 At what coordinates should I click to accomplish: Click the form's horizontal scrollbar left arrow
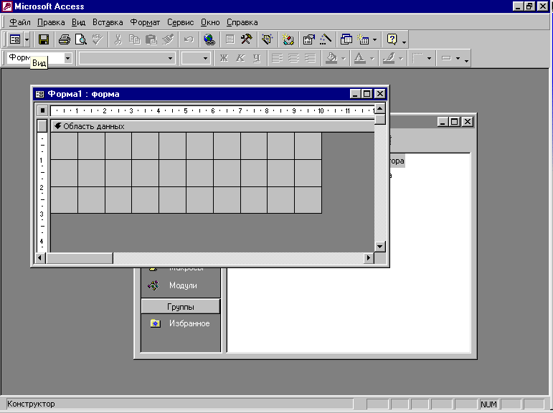(39, 258)
